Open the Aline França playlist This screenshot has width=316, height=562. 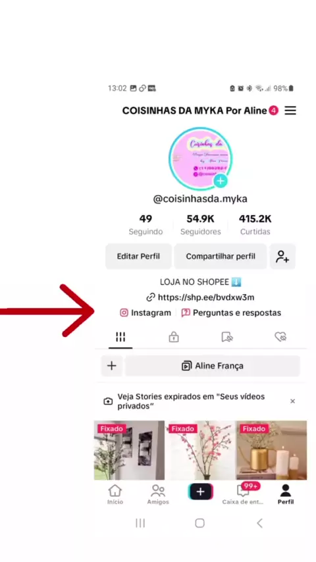point(213,366)
